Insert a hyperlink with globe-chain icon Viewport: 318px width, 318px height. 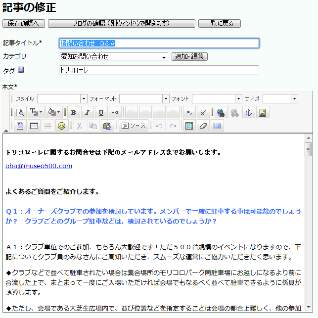click(221, 112)
